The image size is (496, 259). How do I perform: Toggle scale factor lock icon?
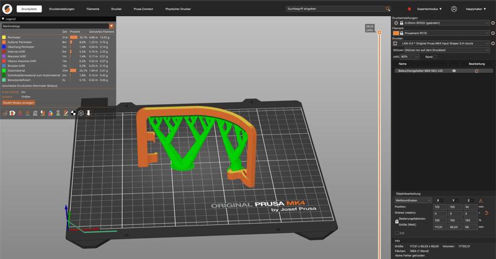tap(397, 222)
